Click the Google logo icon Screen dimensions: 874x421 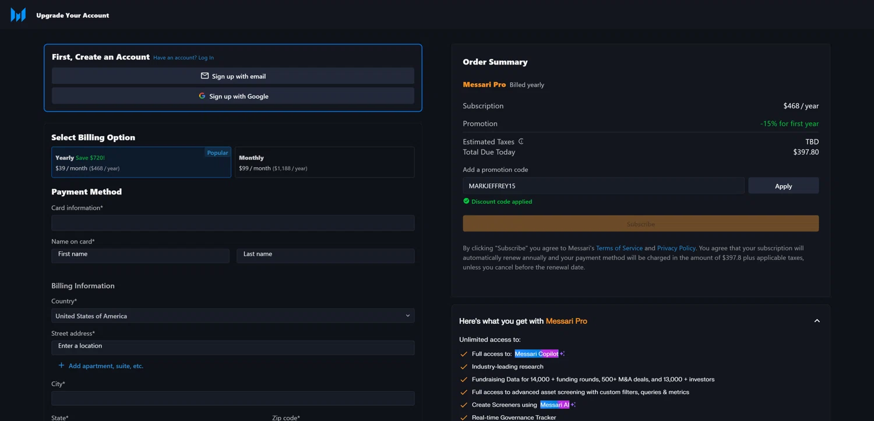pos(202,95)
